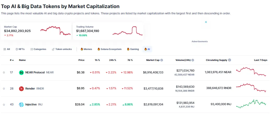Image resolution: width=275 pixels, height=114 pixels.
Task: Open the NEAR Protocol coin page link
Action: [x=35, y=73]
